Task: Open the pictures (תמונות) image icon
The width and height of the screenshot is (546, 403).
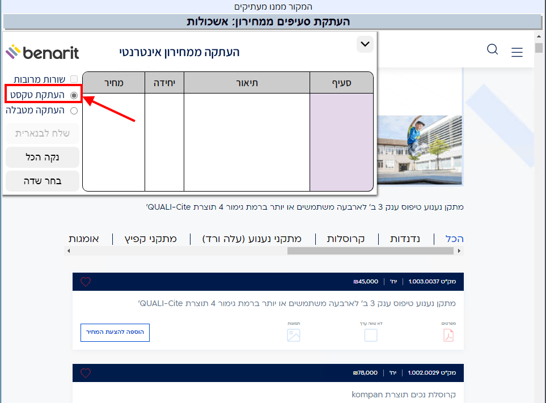Action: [293, 335]
